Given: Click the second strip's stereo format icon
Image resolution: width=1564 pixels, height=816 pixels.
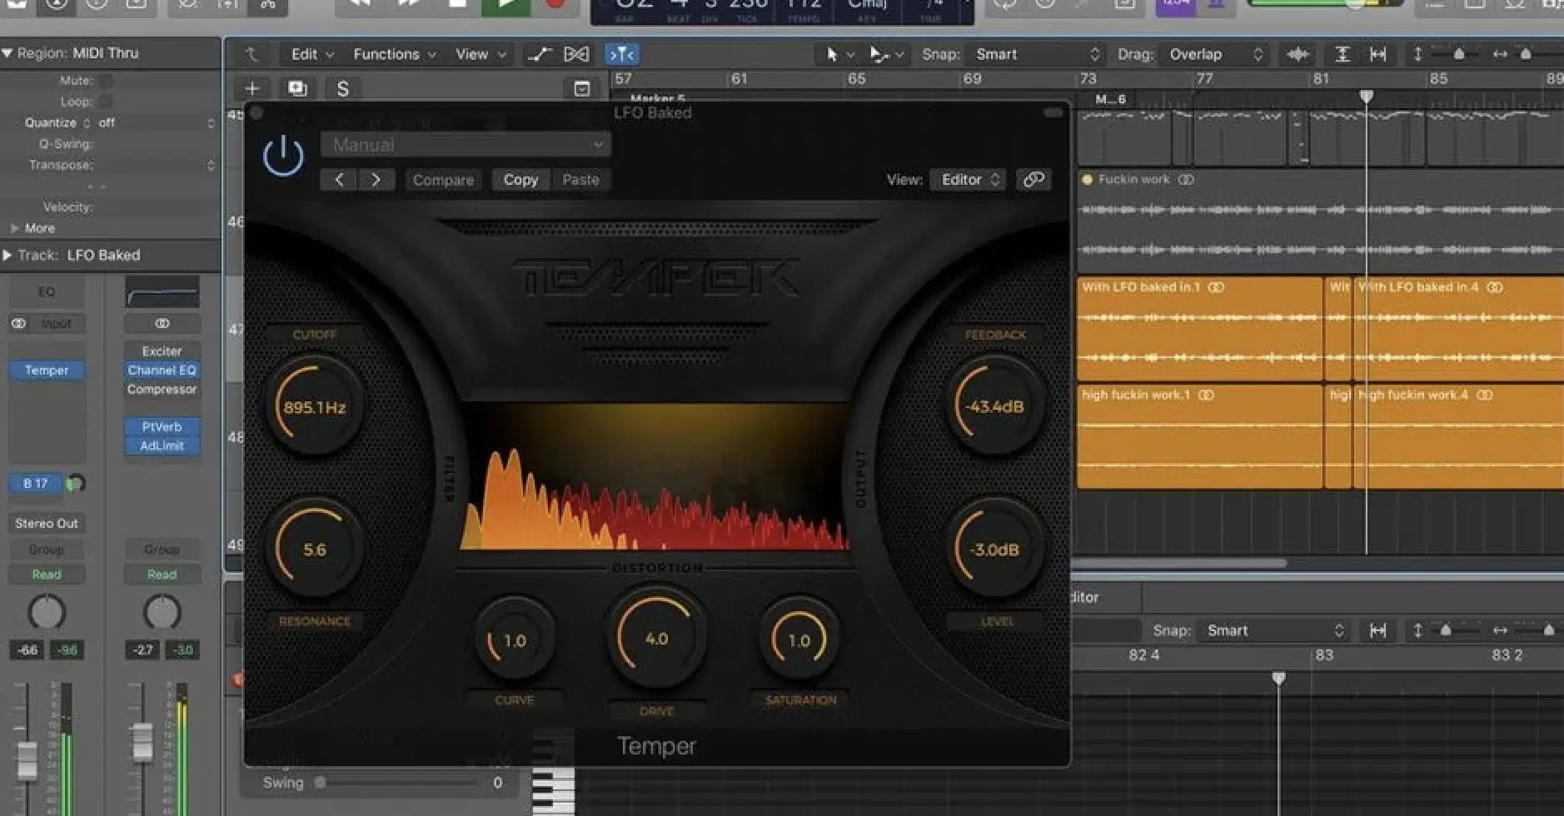Looking at the screenshot, I should (162, 323).
